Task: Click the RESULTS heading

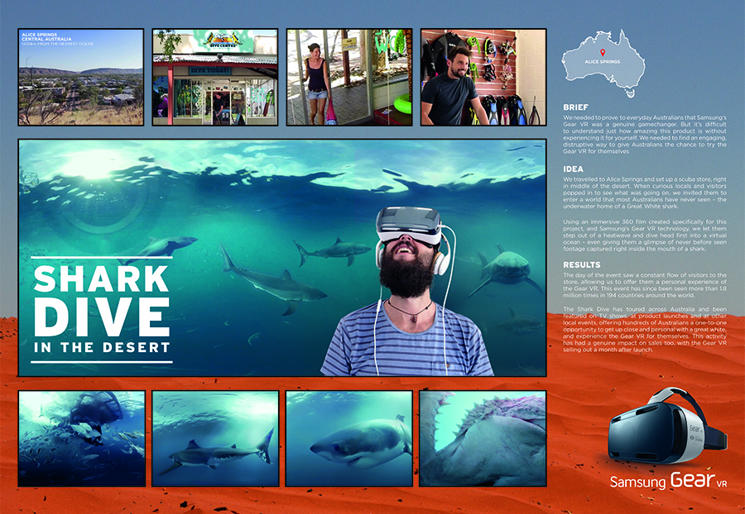Action: (x=582, y=264)
